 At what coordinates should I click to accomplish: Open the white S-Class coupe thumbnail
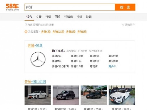pos(122,95)
